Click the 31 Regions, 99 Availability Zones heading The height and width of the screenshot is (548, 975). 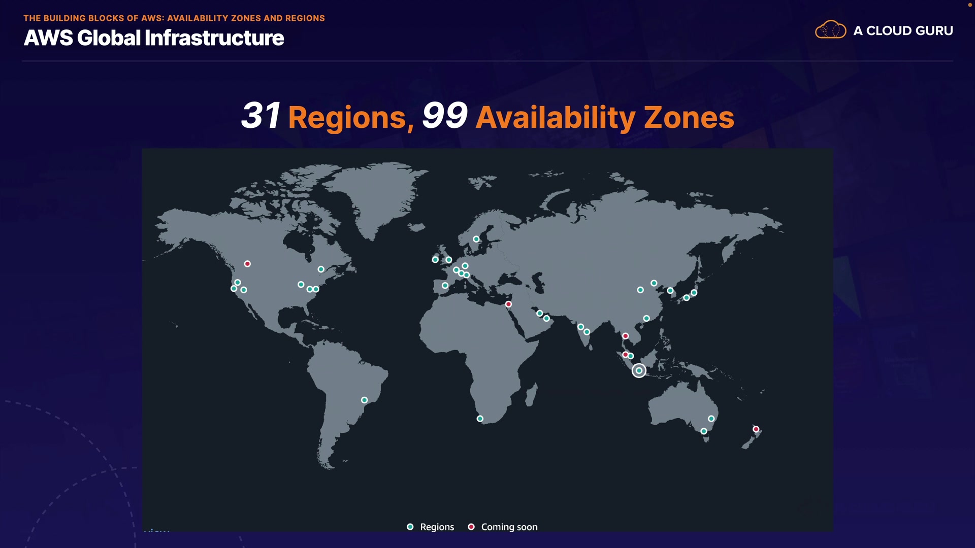(x=487, y=117)
